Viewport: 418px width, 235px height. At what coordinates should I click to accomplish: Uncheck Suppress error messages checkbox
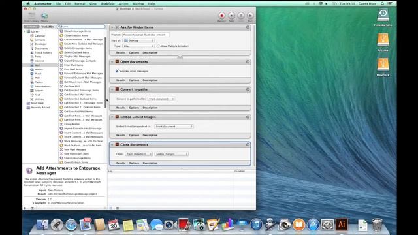(x=117, y=71)
